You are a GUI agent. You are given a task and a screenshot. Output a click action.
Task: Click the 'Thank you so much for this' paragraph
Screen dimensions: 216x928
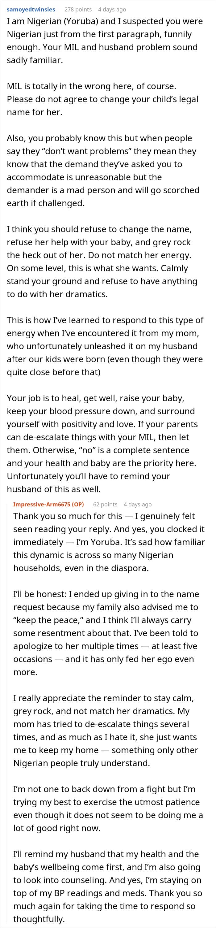click(108, 542)
